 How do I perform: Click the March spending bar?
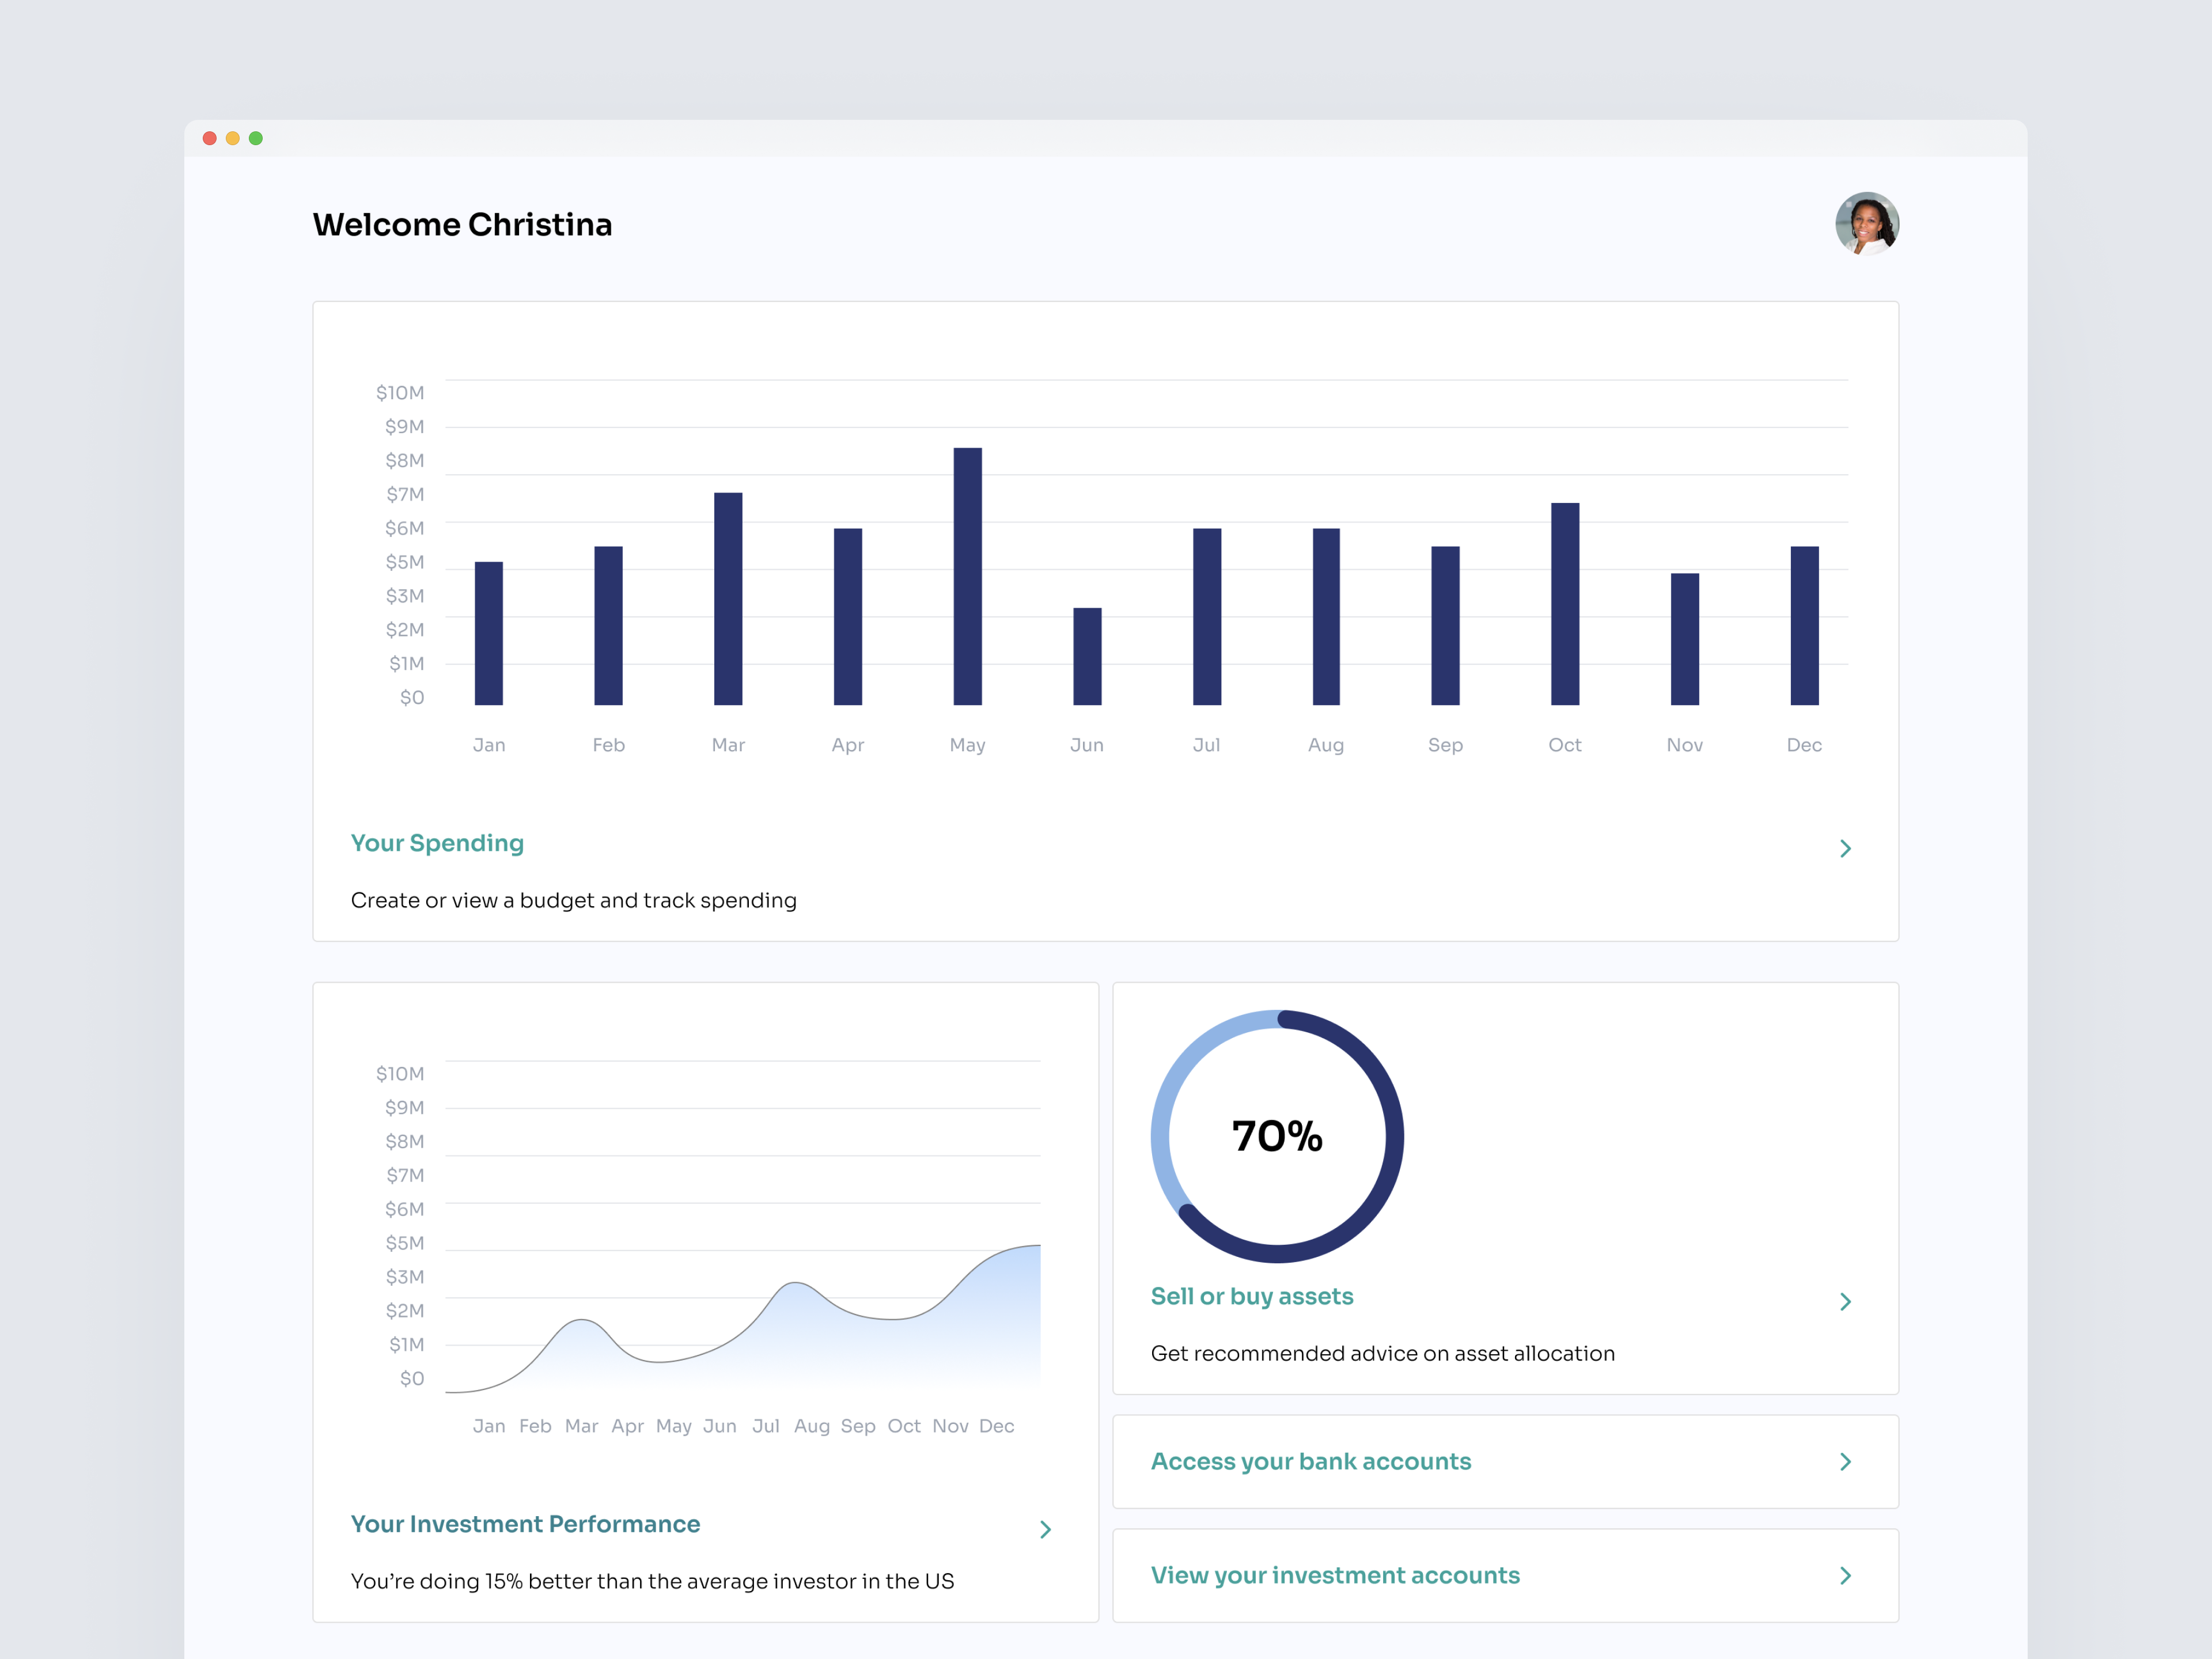click(x=728, y=598)
